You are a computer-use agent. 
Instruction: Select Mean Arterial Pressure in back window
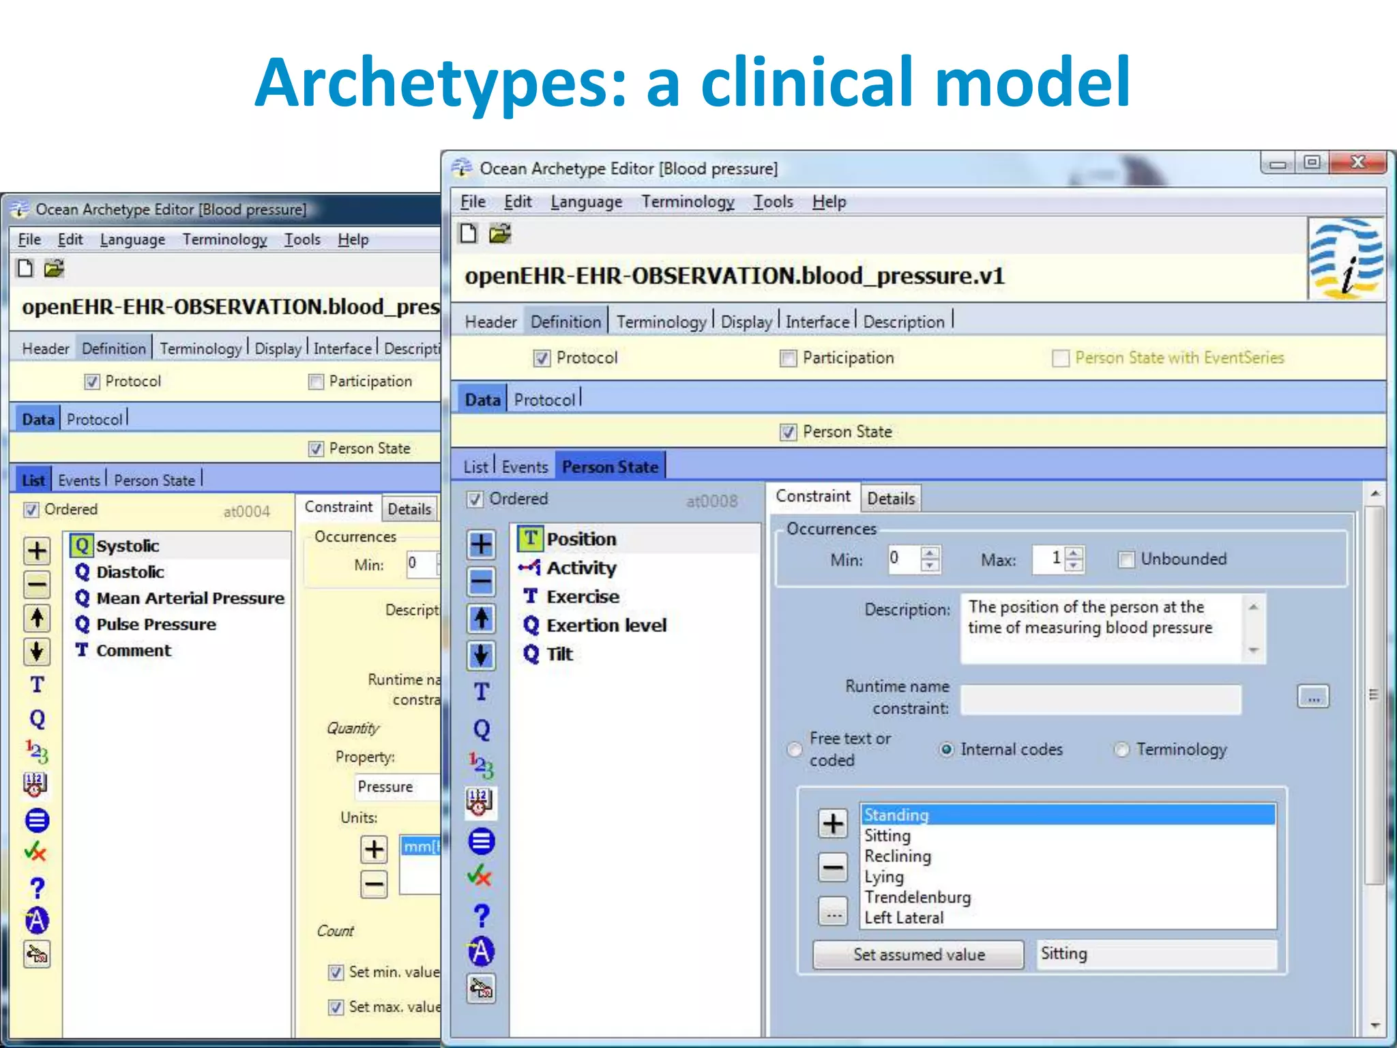190,598
